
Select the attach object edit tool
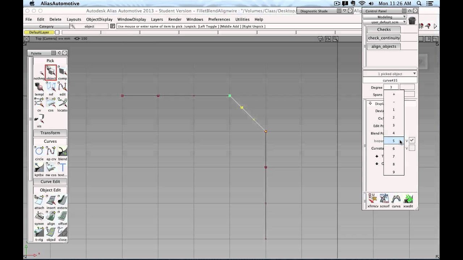coord(39,202)
